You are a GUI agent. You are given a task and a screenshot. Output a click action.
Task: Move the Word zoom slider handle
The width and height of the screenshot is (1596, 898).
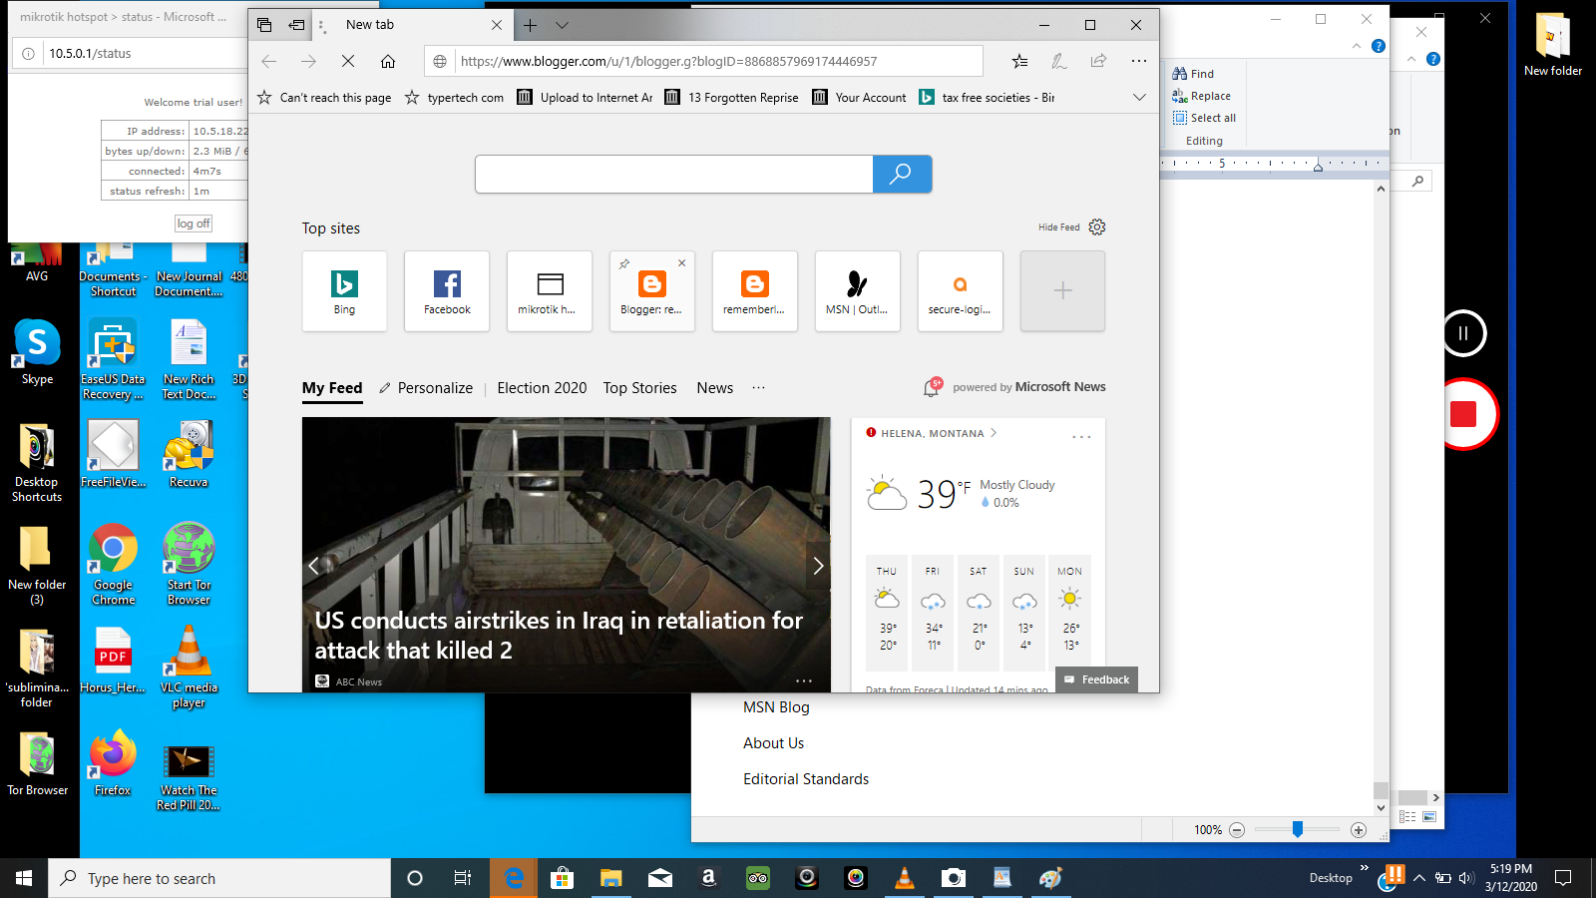(x=1298, y=829)
